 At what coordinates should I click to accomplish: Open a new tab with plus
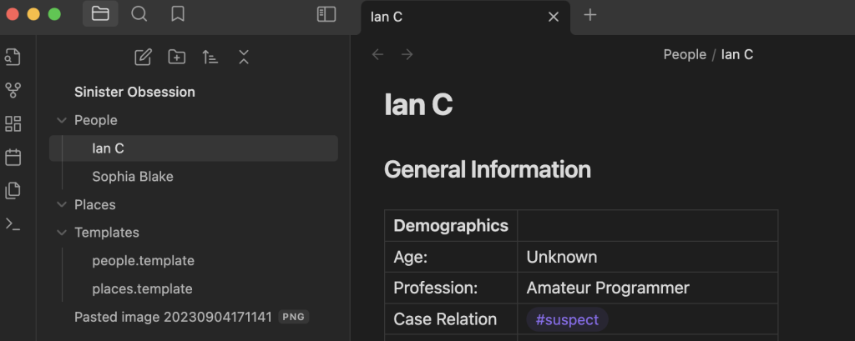(590, 15)
